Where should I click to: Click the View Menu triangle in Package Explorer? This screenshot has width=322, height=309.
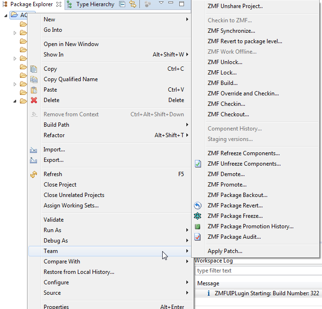(x=161, y=3)
